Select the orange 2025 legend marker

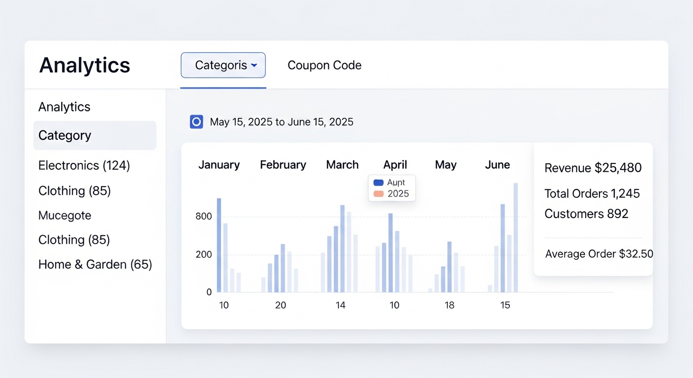click(378, 194)
